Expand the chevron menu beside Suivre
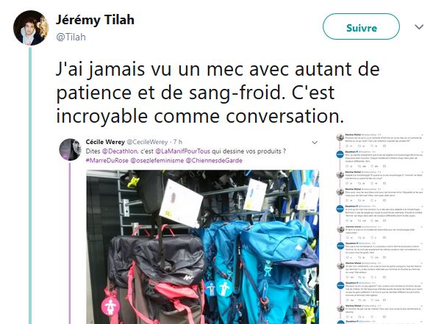 coord(419,26)
